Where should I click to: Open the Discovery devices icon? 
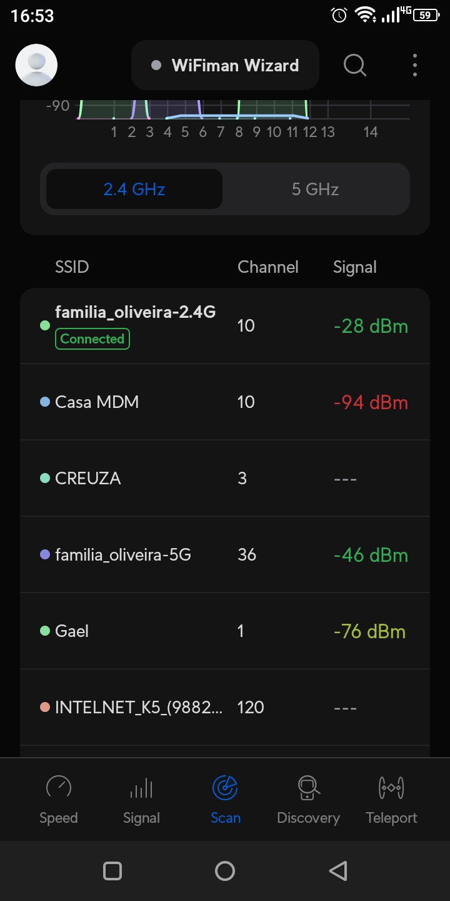click(x=308, y=788)
